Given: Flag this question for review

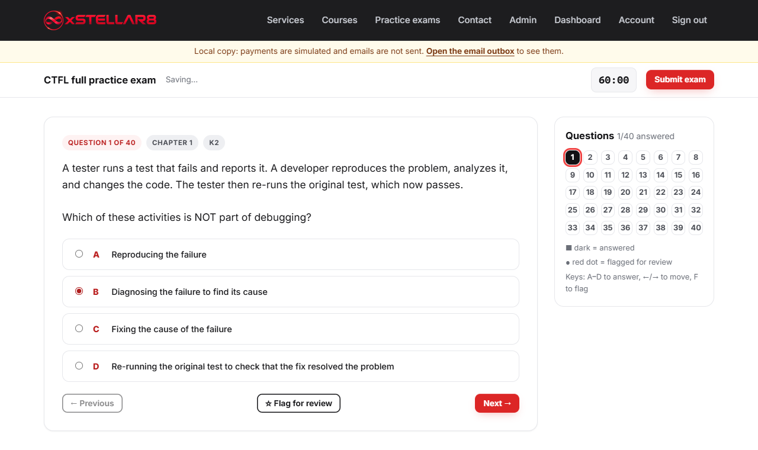Looking at the screenshot, I should pyautogui.click(x=298, y=403).
